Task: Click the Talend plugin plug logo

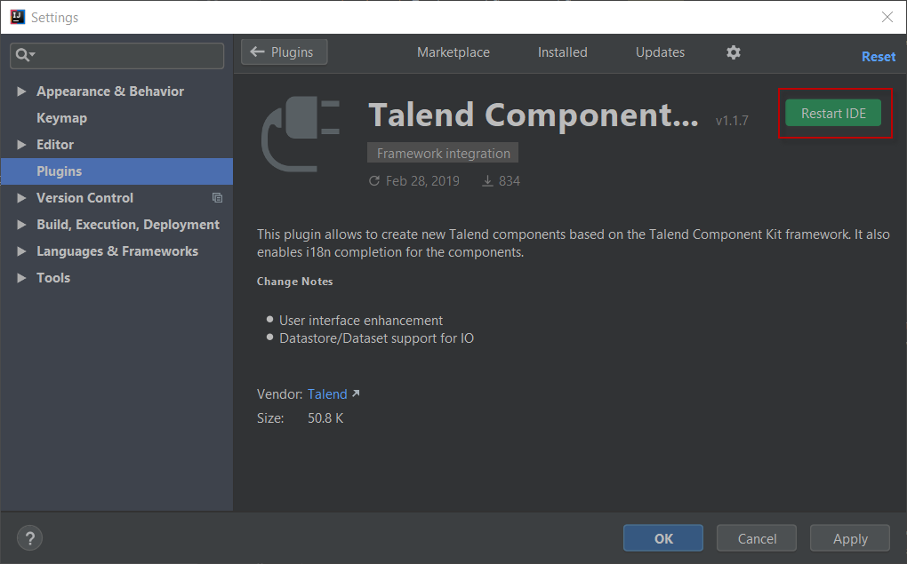Action: point(300,135)
